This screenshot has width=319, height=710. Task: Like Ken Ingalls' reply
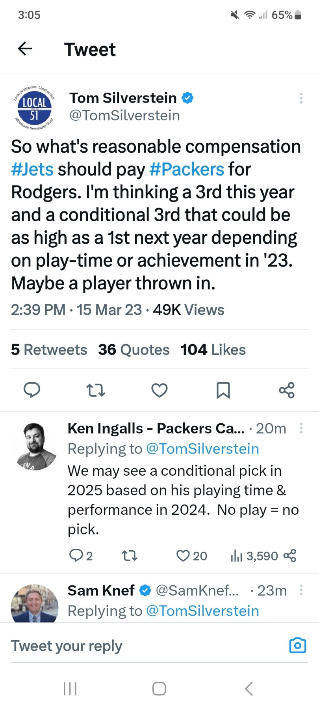click(183, 556)
